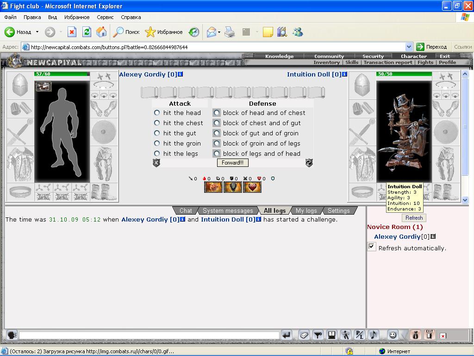The height and width of the screenshot is (356, 474).
Task: Open the Settings tab
Action: tap(338, 211)
